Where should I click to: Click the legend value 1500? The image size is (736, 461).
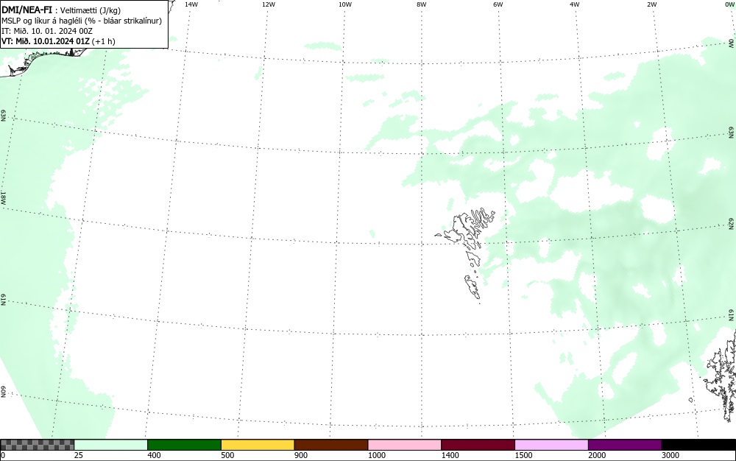(523, 455)
